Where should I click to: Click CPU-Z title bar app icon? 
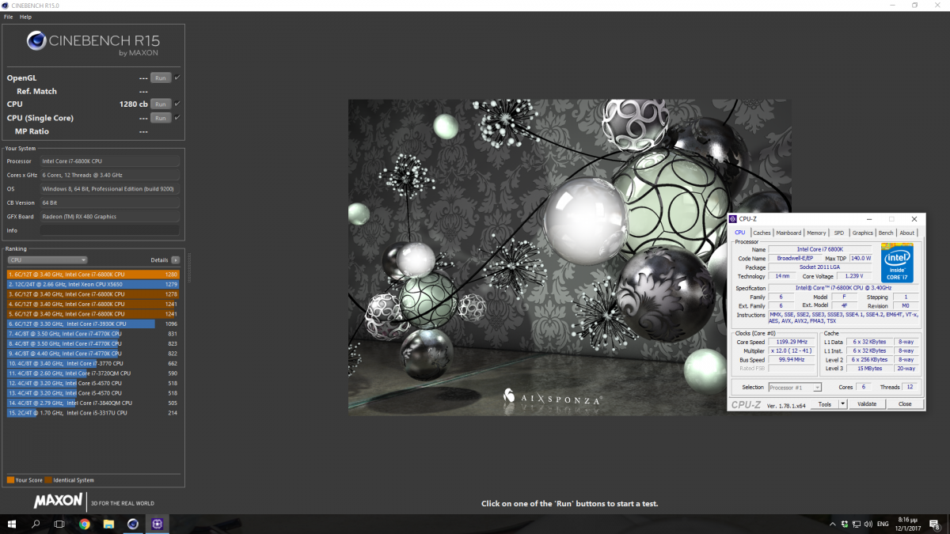click(x=734, y=218)
